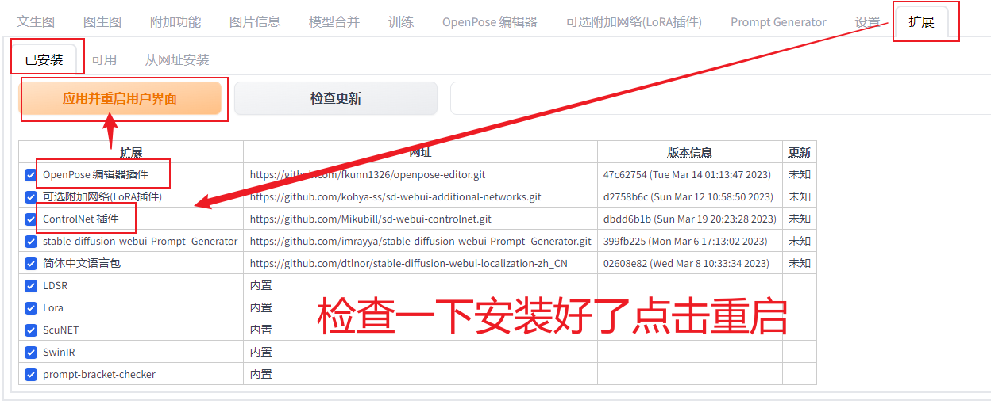991x408 pixels.
Task: Toggle the Lora extension checkbox
Action: point(31,307)
